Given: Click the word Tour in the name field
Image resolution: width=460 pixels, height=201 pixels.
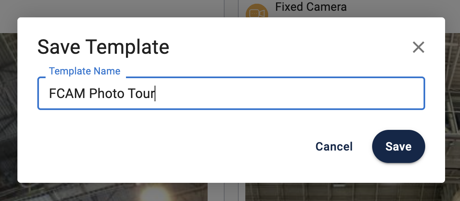Looking at the screenshot, I should click(141, 94).
